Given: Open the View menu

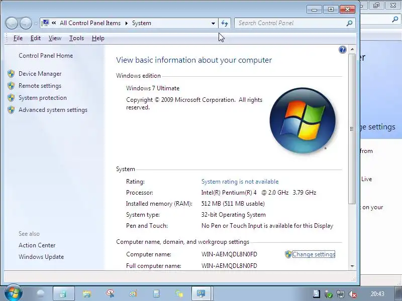Looking at the screenshot, I should [x=55, y=38].
